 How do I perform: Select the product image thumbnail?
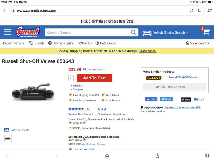(8, 138)
